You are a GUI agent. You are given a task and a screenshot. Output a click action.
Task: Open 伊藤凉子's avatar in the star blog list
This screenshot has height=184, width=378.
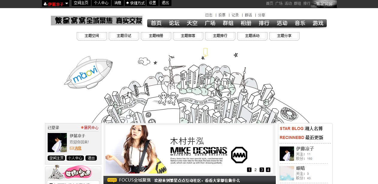[287, 154]
